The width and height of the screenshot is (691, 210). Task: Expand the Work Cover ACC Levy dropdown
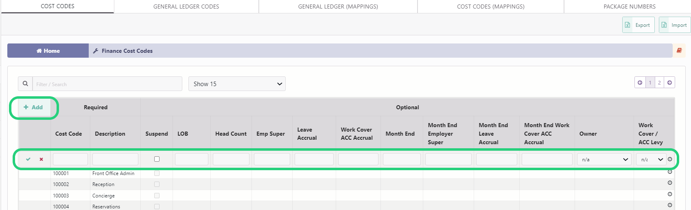pyautogui.click(x=650, y=159)
